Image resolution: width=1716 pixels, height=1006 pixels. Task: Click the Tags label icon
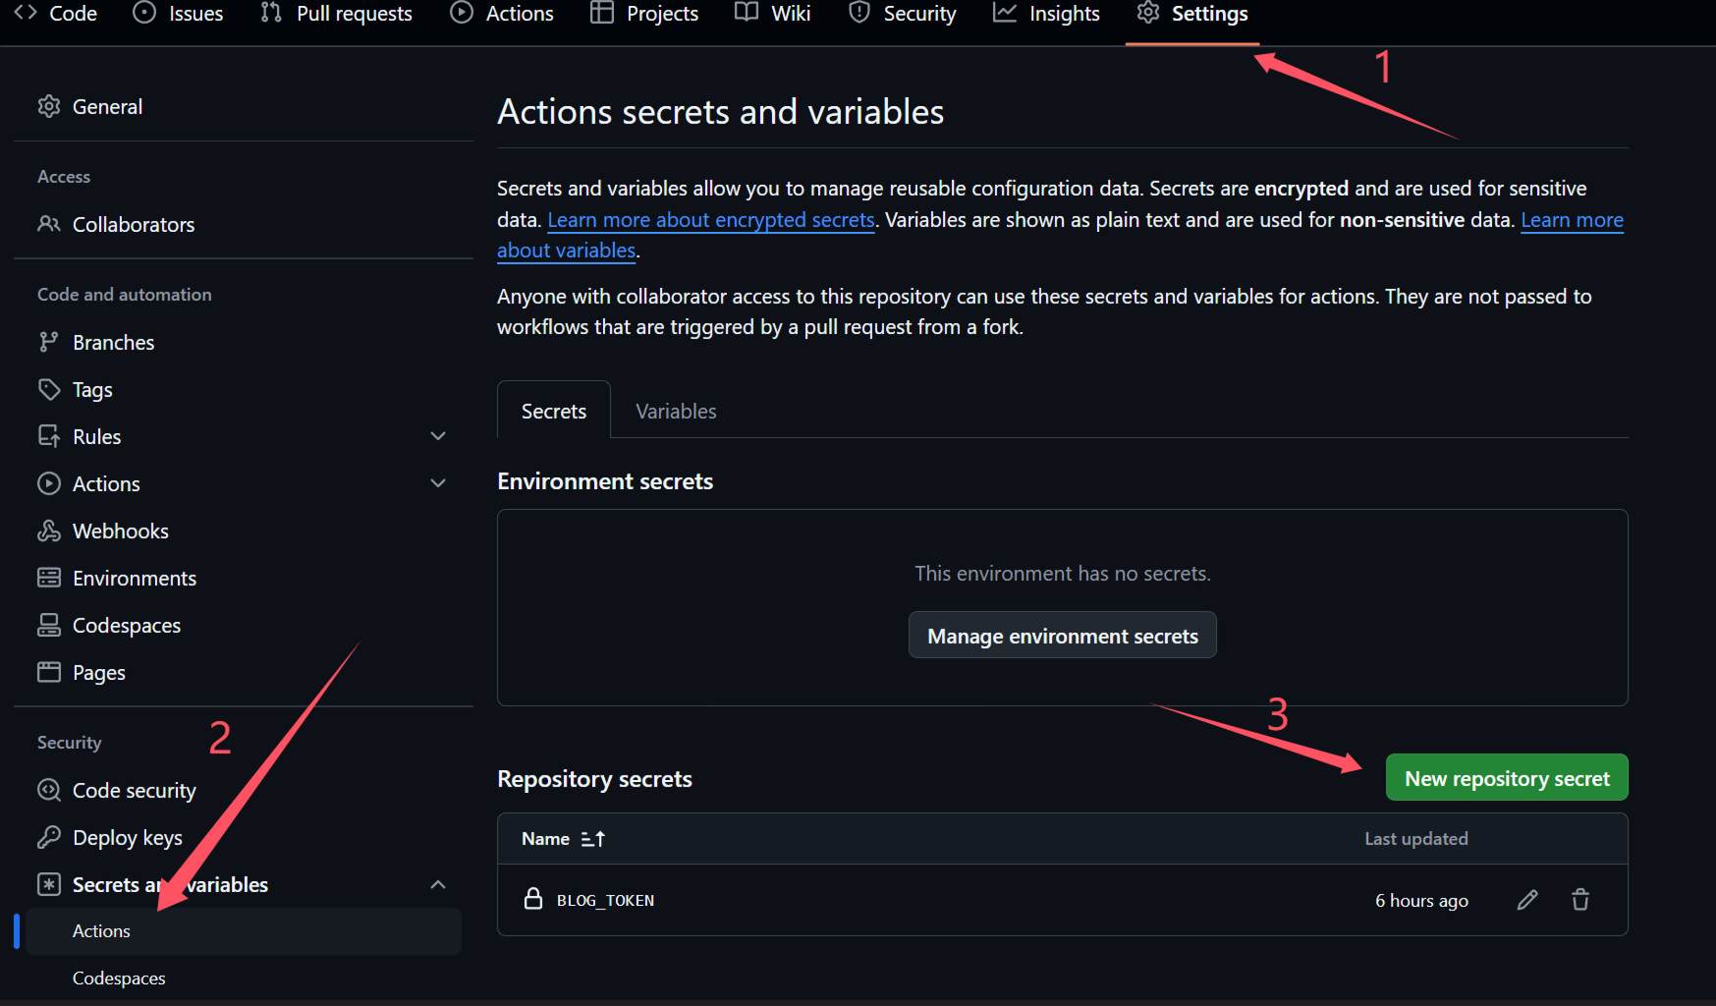point(49,390)
